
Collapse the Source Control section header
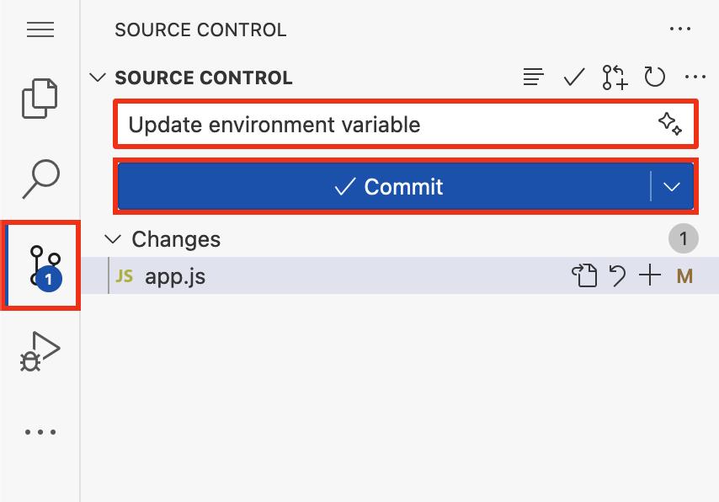[98, 77]
